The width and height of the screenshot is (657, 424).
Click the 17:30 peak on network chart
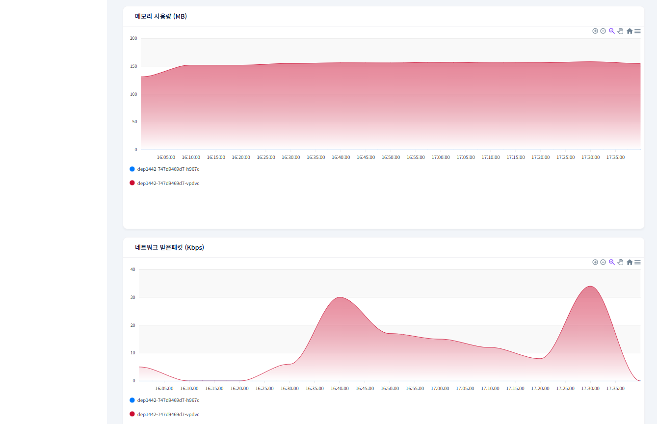tap(590, 287)
